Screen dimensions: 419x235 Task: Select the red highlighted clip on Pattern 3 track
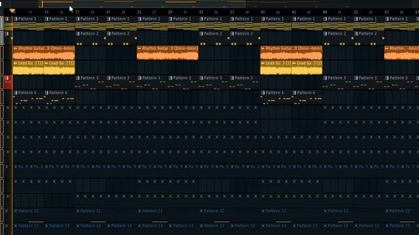(x=8, y=82)
